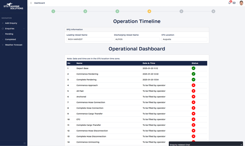
Task: Click the user profile avatar
Action: 241,3
